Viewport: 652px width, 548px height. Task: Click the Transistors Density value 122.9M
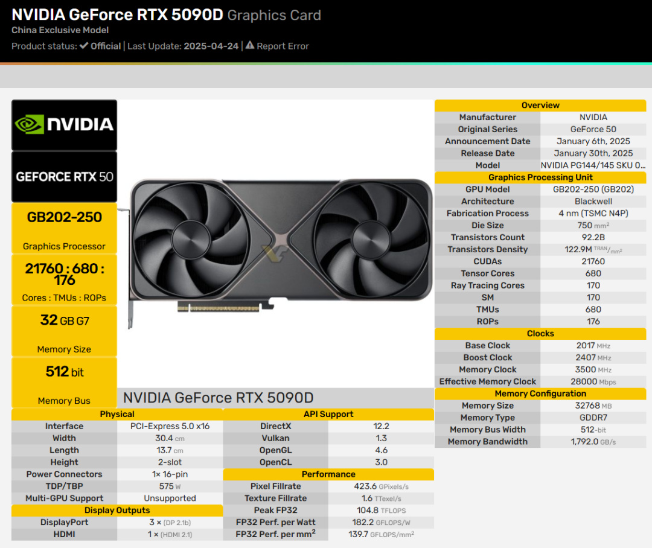(x=593, y=249)
